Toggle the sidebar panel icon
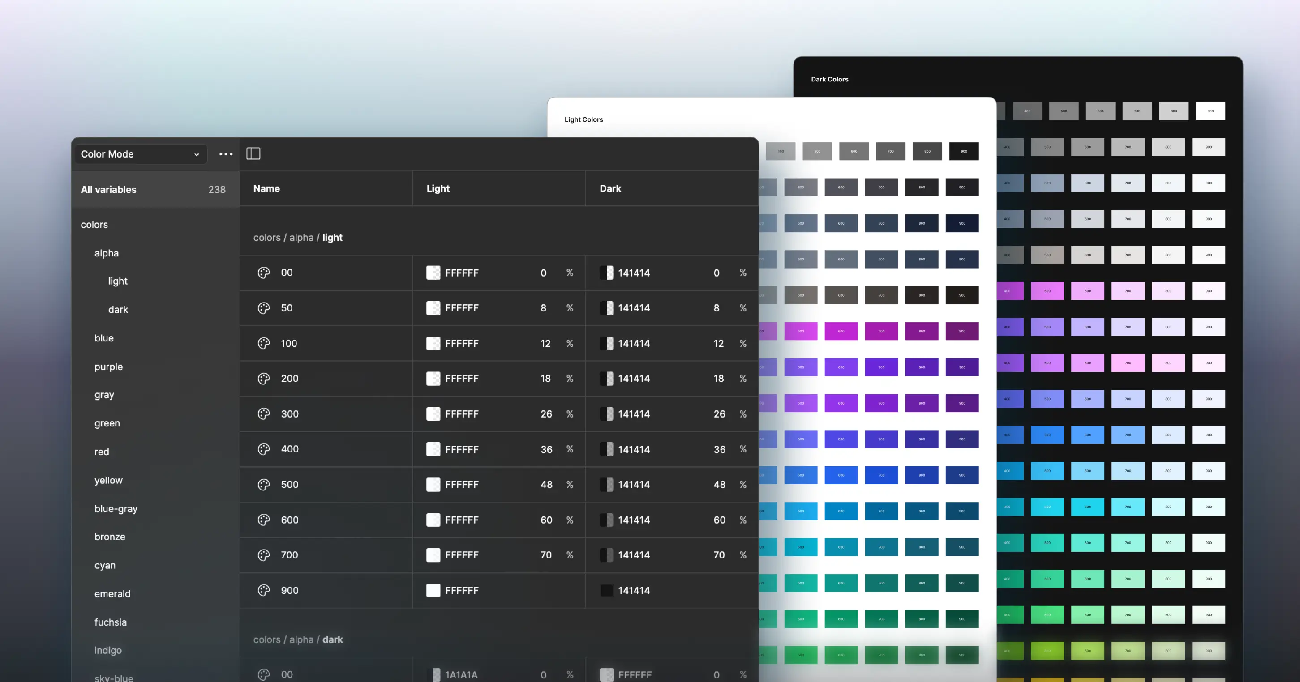1300x682 pixels. [x=253, y=153]
